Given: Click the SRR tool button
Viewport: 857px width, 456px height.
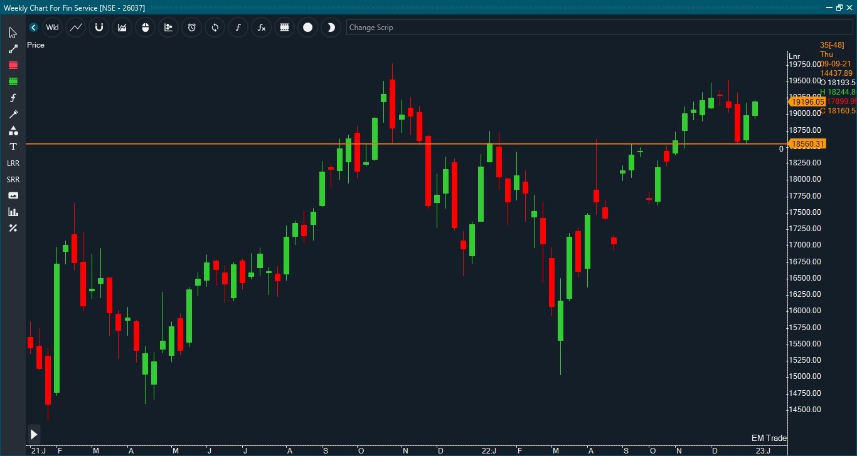Looking at the screenshot, I should (x=13, y=179).
